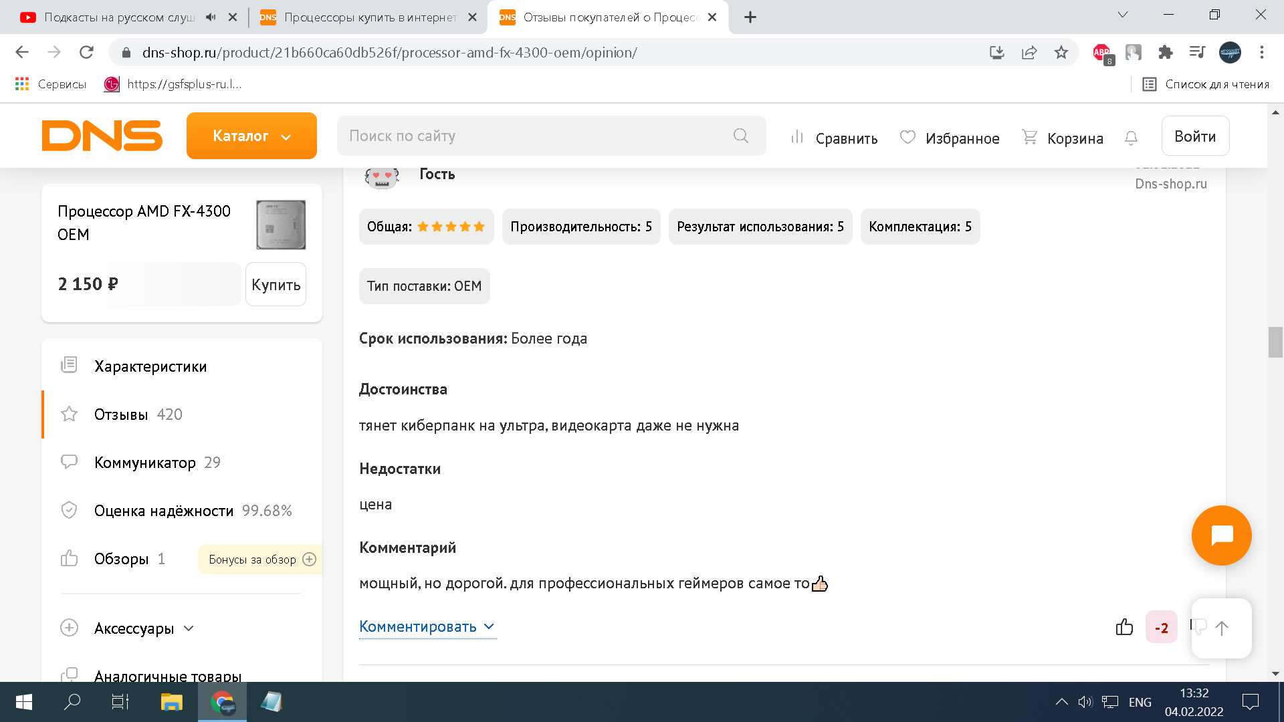Click the Сравнить compare icon

(x=796, y=137)
